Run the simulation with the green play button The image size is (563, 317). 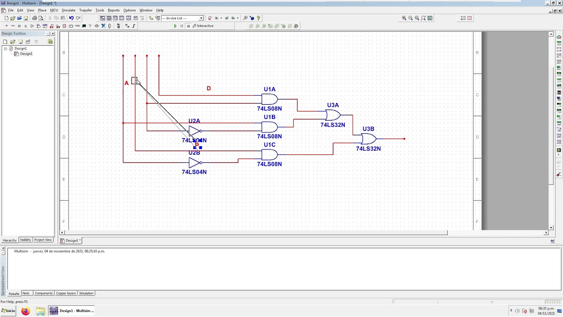coord(175,26)
